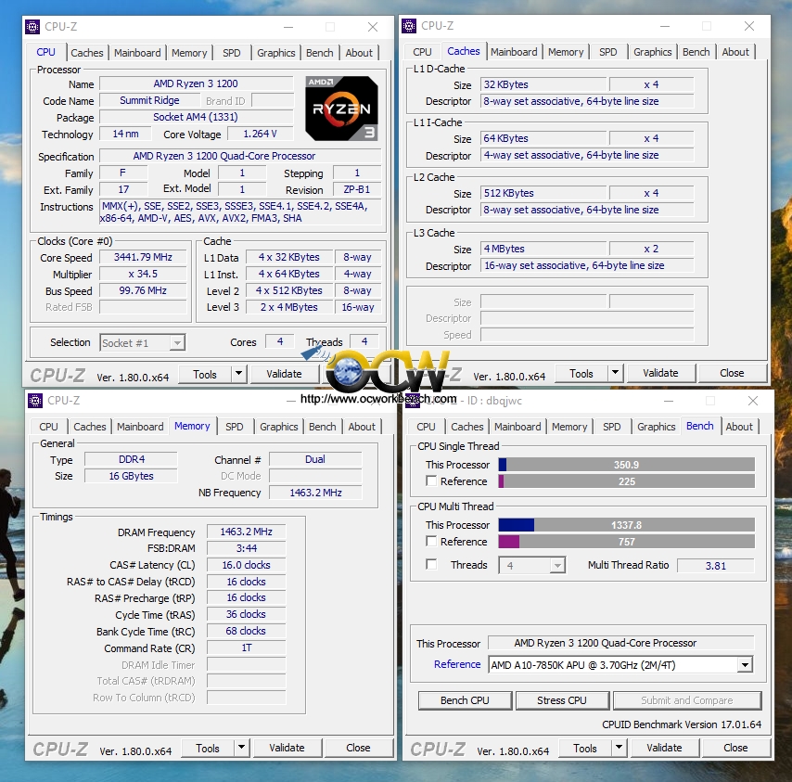Click the Stress CPU button
Screen dimensions: 792x782
click(562, 700)
